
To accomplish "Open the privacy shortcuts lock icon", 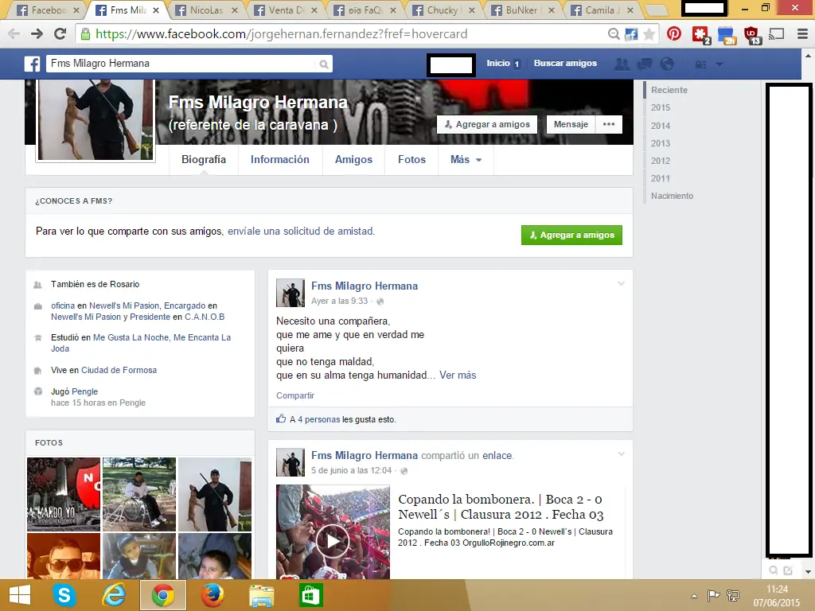I will click(700, 64).
